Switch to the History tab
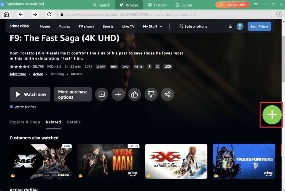 click(157, 5)
